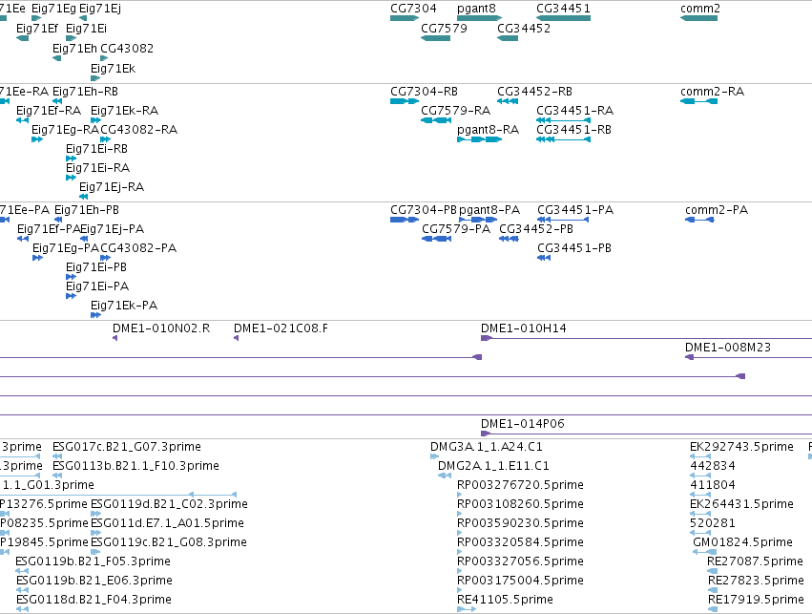Select the CG7579-RA transcript
Screen dimensions: 812x614
tap(436, 120)
